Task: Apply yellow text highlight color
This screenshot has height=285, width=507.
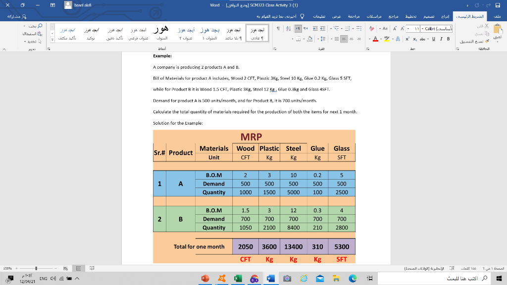Action: (x=387, y=39)
